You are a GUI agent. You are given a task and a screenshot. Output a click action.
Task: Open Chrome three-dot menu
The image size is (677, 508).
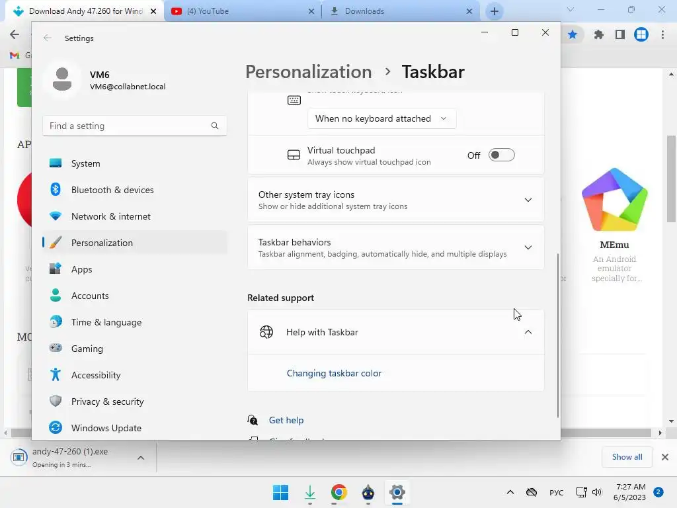click(662, 34)
